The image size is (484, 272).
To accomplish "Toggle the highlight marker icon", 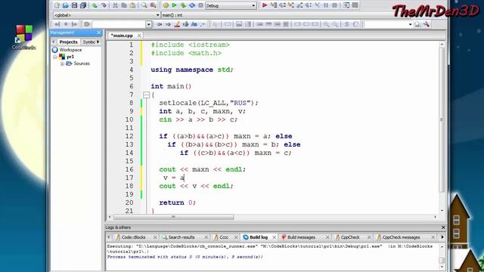I will pyautogui.click(x=177, y=24).
